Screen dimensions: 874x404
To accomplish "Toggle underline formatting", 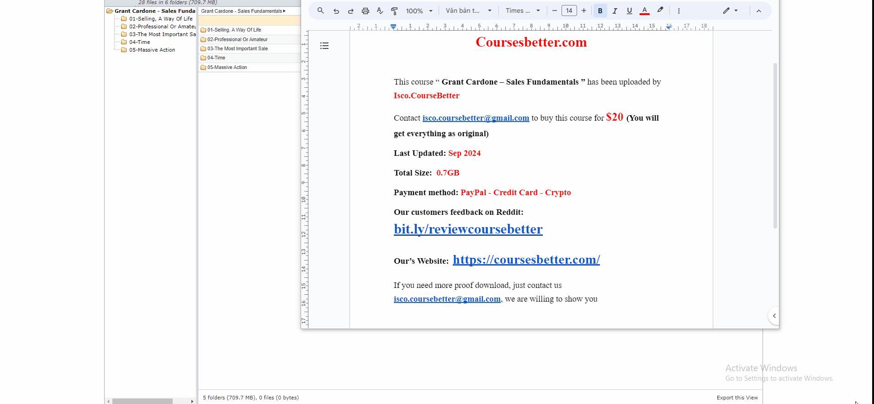I will [630, 11].
